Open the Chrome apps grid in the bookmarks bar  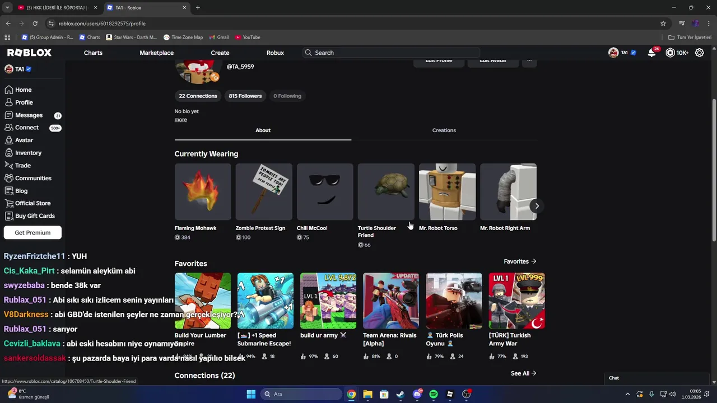(x=7, y=38)
